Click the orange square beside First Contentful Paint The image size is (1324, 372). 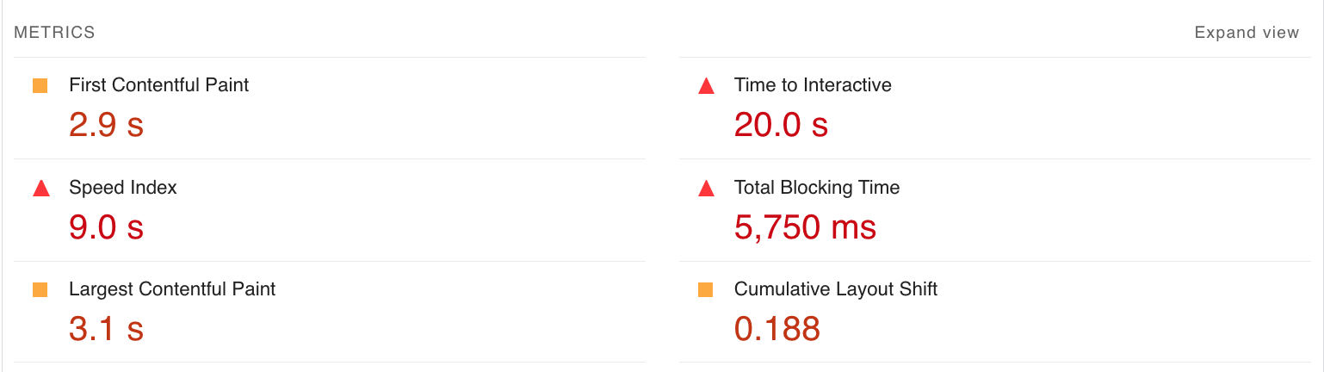pos(40,85)
